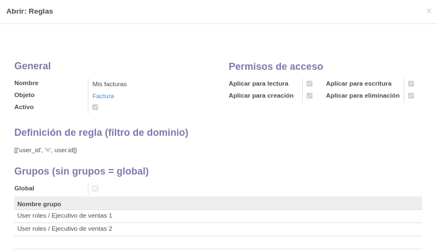
Task: Toggle Aplicar para eliminación checkbox
Action: tap(411, 95)
